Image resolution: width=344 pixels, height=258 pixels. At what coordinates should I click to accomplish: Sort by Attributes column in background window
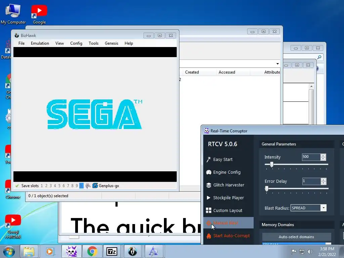coord(272,72)
